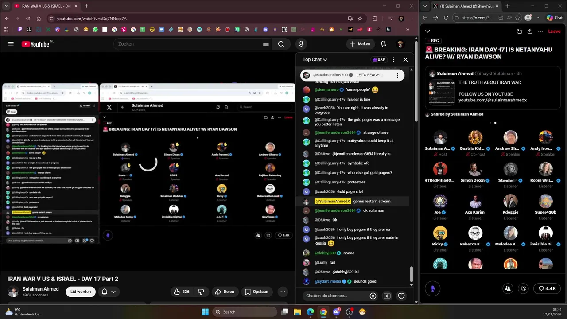
Task: Open Beatrix Kid co-host avatar in X Space
Action: 475,137
